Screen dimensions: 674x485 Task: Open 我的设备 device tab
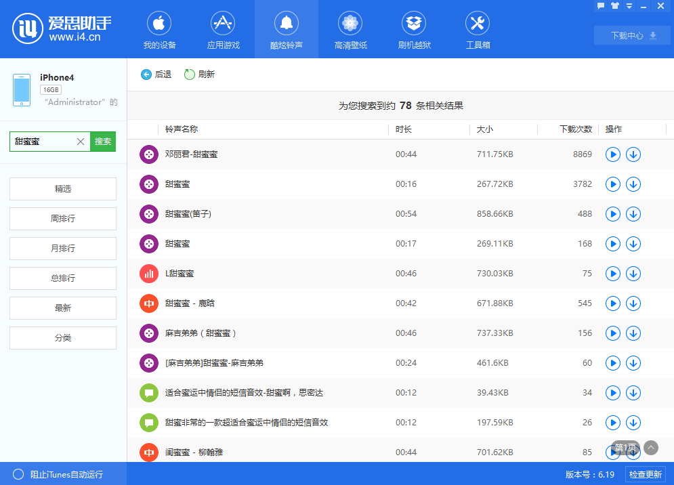click(159, 30)
